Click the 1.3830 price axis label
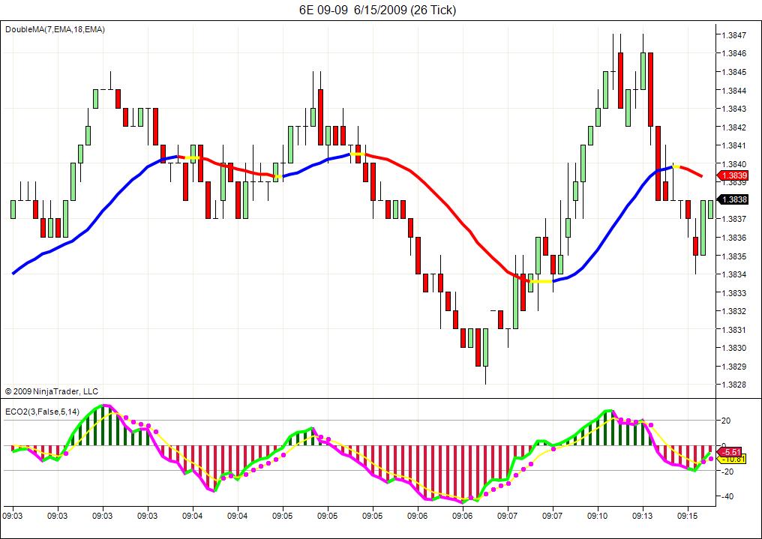This screenshot has height=539, width=762. pyautogui.click(x=733, y=348)
